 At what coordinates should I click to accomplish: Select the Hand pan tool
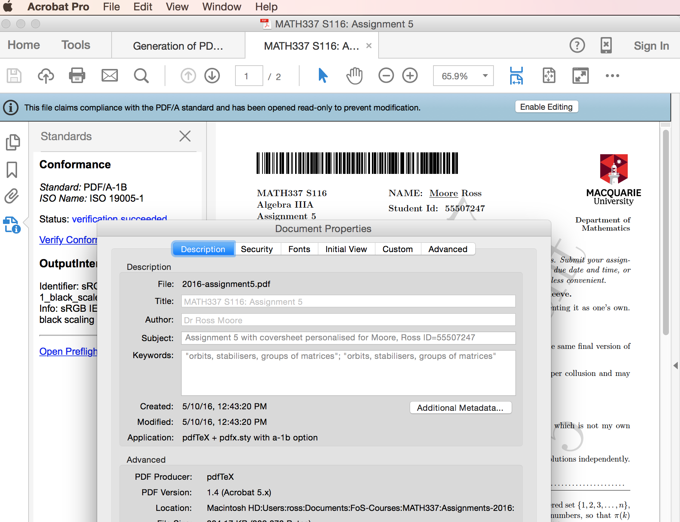tap(354, 76)
